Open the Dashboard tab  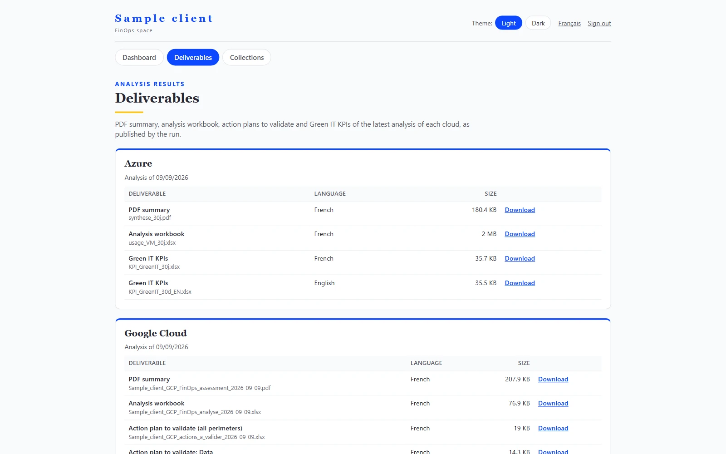[139, 57]
